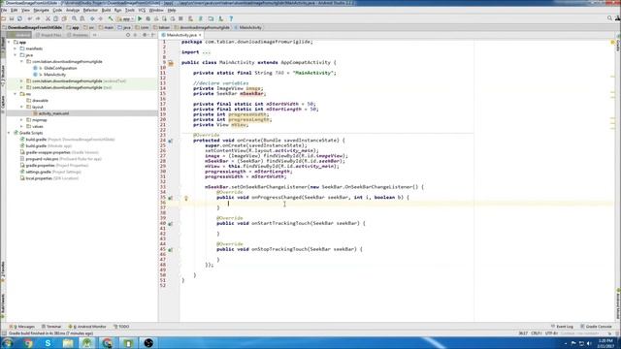Click the Stop square toolbar icon
The height and width of the screenshot is (349, 621).
[x=181, y=18]
